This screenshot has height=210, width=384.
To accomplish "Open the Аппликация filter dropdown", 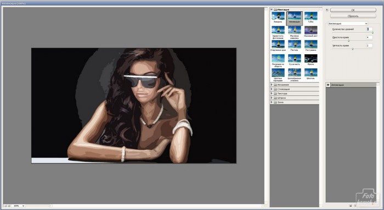I will pyautogui.click(x=348, y=24).
